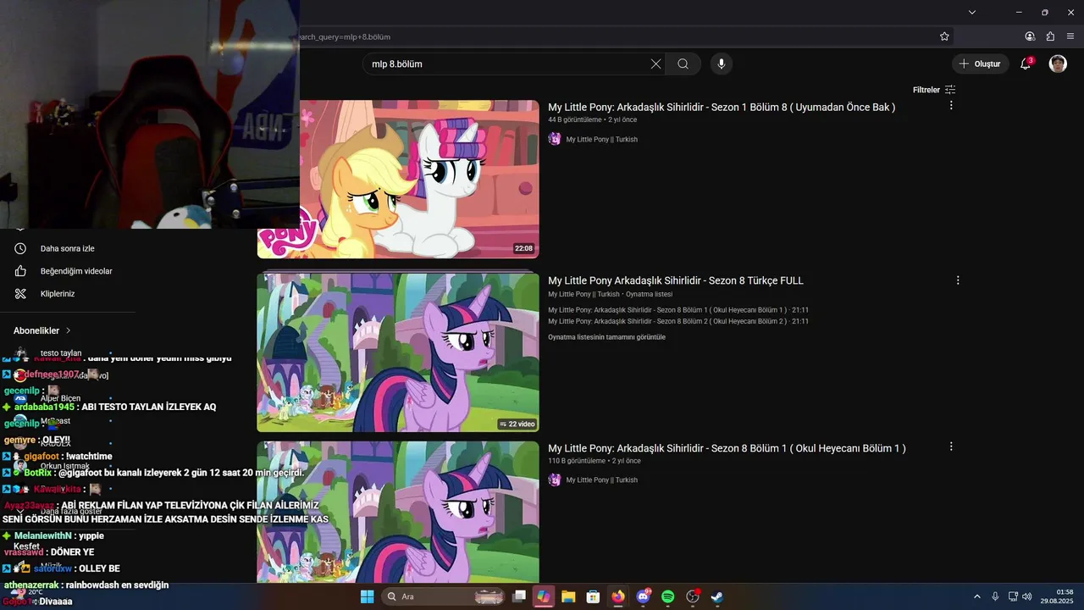Click the Oluştur create button
The width and height of the screenshot is (1084, 610).
[979, 64]
